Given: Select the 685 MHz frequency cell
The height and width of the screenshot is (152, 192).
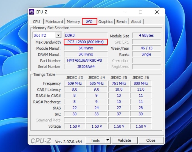Looking at the screenshot, I should (97, 83).
